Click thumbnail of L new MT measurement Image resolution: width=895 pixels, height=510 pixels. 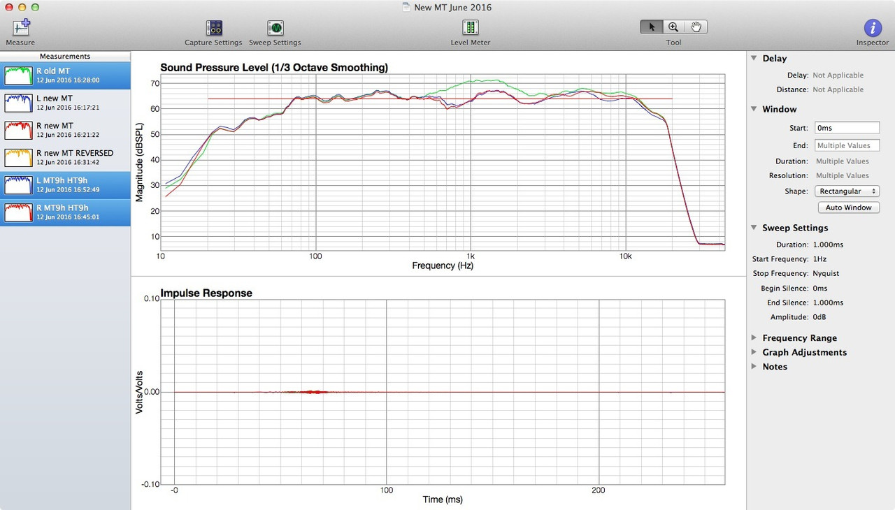(18, 103)
